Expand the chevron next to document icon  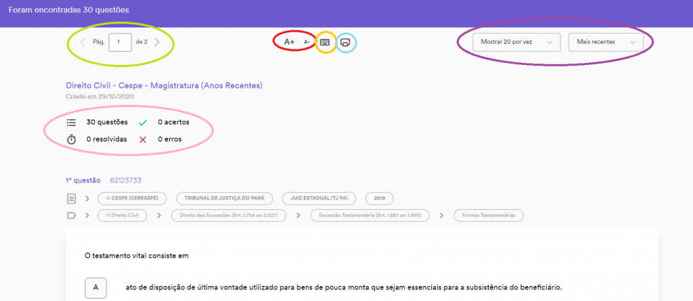pyautogui.click(x=87, y=198)
